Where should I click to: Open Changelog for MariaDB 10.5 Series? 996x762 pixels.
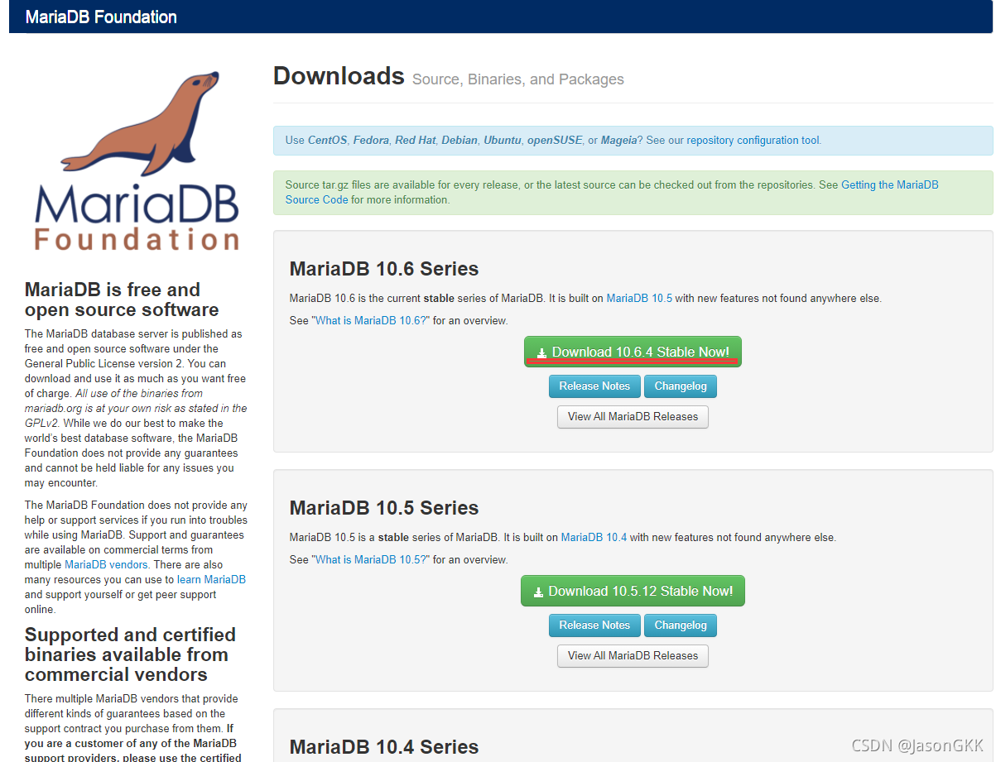(x=681, y=625)
